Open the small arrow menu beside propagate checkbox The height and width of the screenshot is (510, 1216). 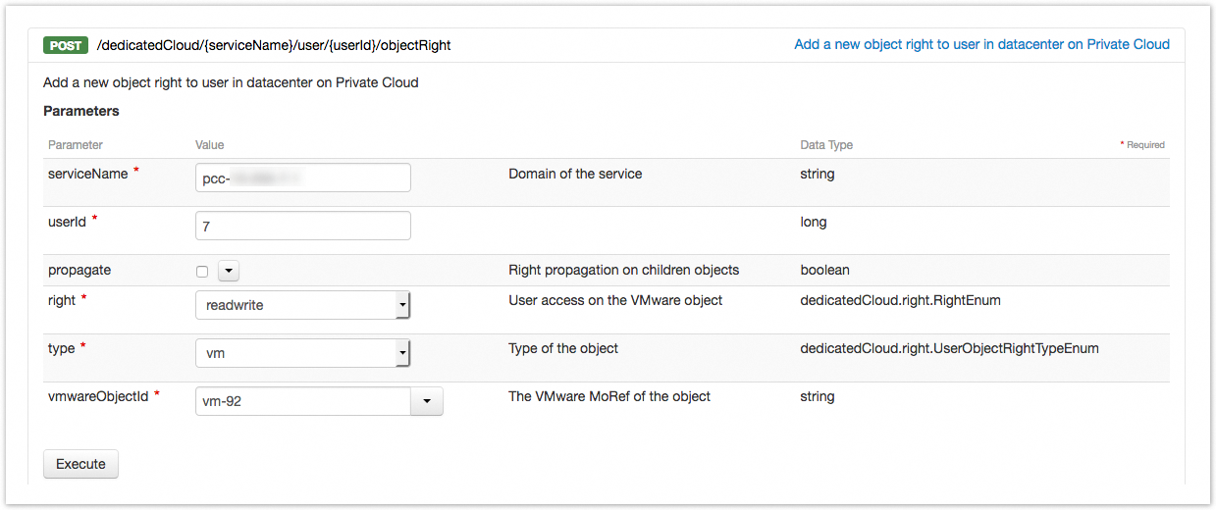point(229,272)
